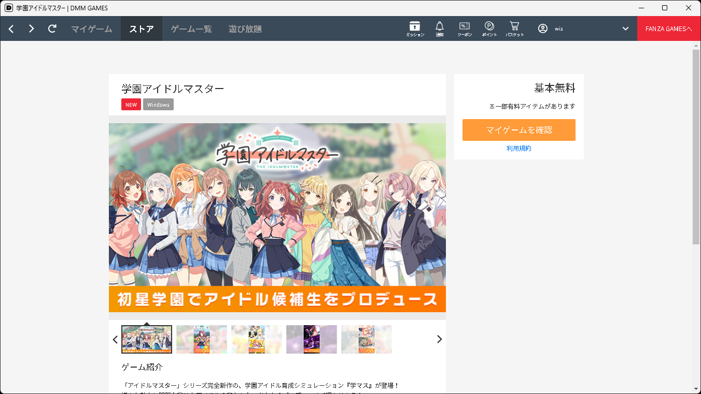Open the バスケット shopping cart icon
This screenshot has width=701, height=394.
pos(514,28)
